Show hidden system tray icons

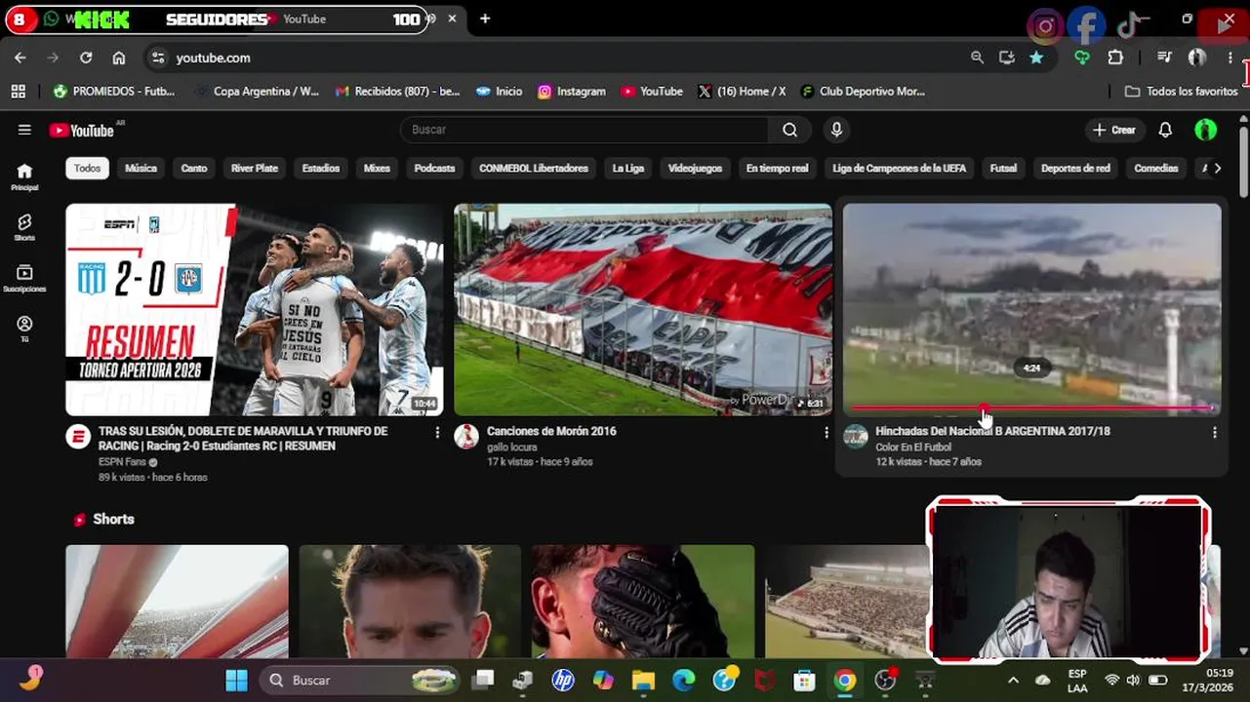point(1013,680)
